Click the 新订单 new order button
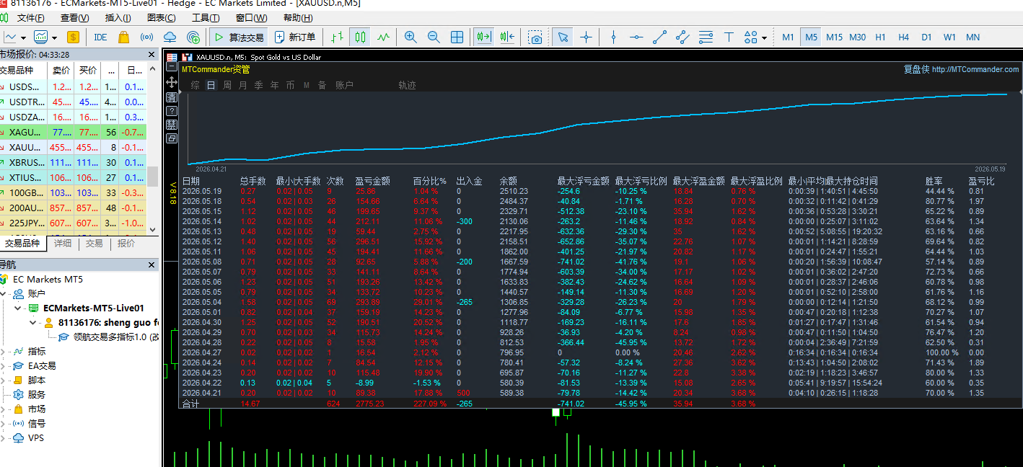 294,37
